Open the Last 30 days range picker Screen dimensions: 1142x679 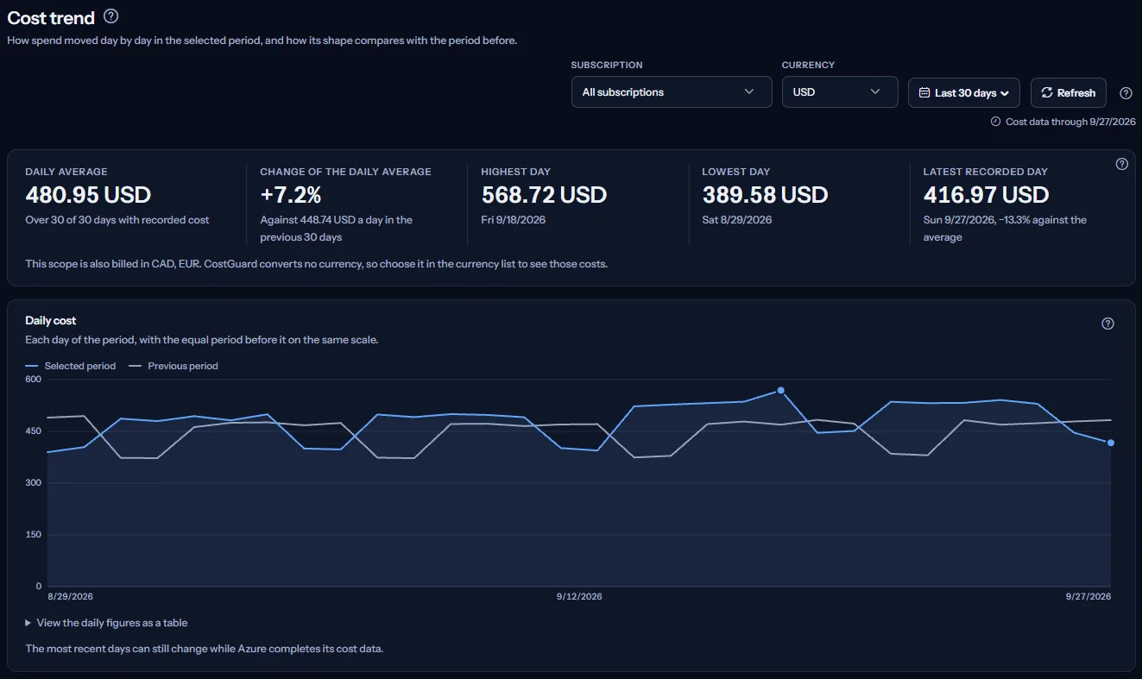[x=964, y=93]
